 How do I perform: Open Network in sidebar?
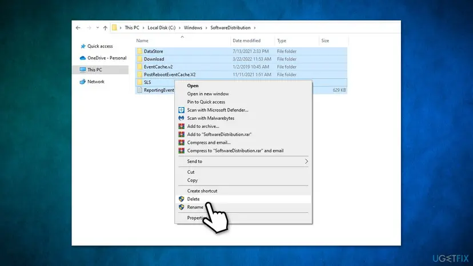(95, 82)
